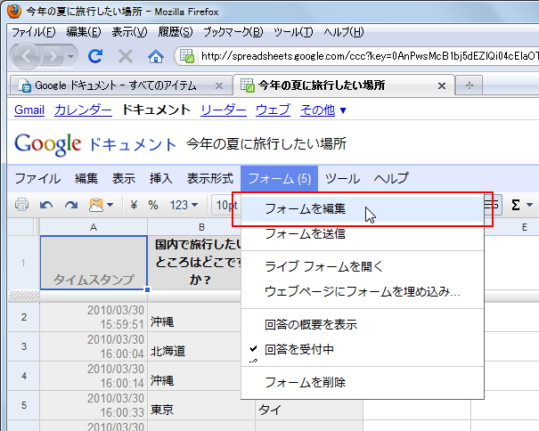Select timestamp cell 2010/03/30 16:00:14
Viewport: 539px width, 431px height.
[x=94, y=376]
